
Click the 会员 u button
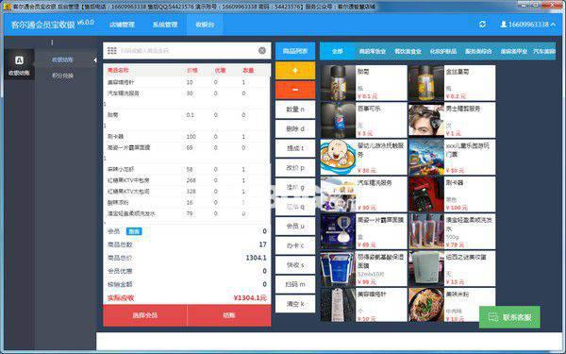(x=295, y=227)
